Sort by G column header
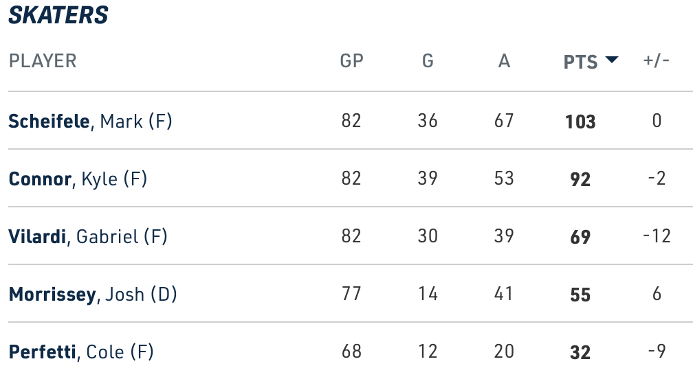Viewport: 693px width, 379px height. [x=428, y=61]
